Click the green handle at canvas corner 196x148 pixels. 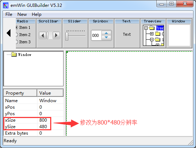pos(67,52)
